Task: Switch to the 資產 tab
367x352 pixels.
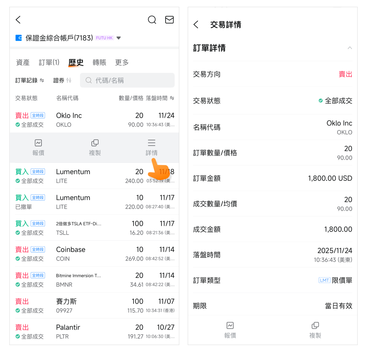Action: click(x=23, y=63)
